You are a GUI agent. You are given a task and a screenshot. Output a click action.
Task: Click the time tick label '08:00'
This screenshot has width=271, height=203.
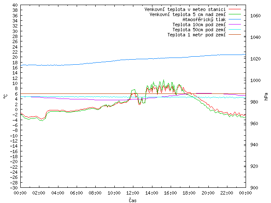[x=95, y=193]
